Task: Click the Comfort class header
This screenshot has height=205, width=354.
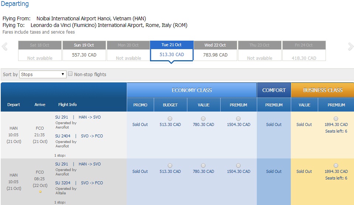Action: tap(274, 90)
